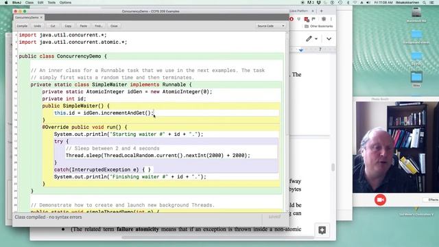
Task: Click the red Opera-style extension icon
Action: (292, 19)
